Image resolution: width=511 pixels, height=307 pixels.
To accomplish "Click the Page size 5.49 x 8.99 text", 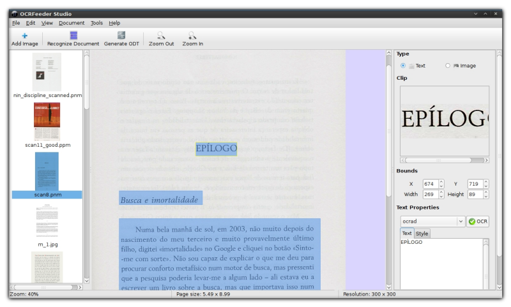I will point(203,294).
